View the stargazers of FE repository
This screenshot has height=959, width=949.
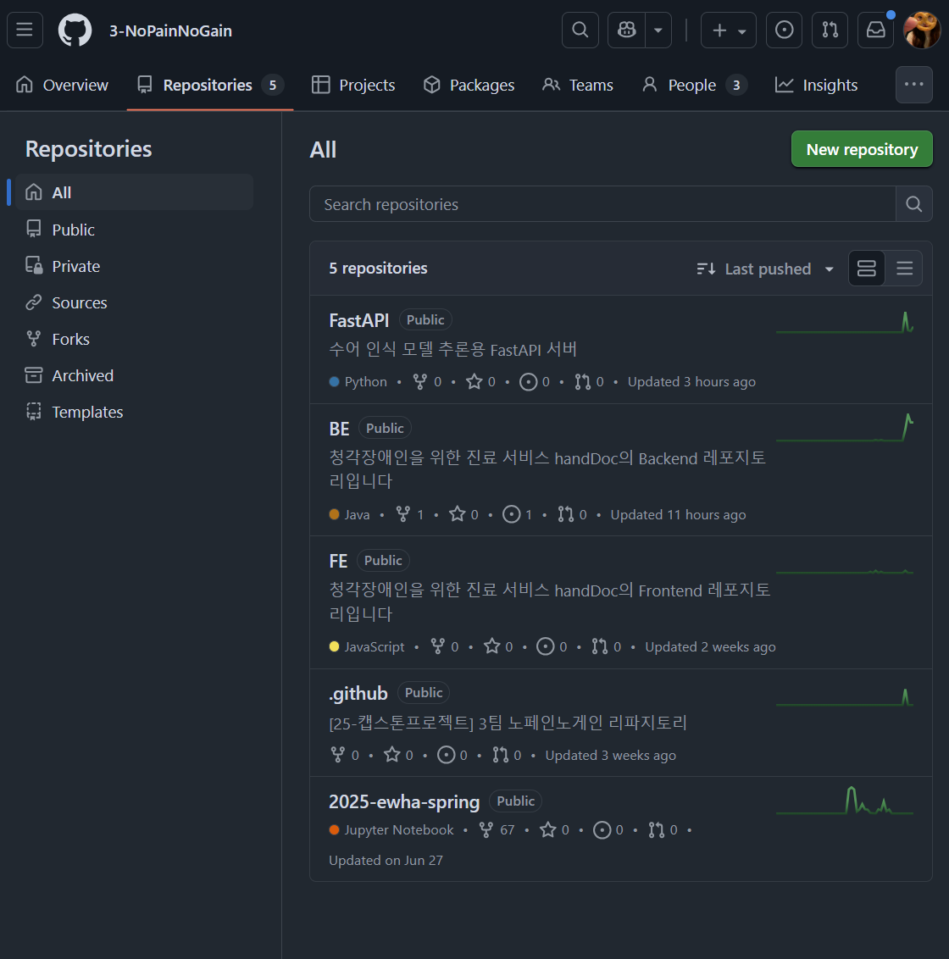498,646
